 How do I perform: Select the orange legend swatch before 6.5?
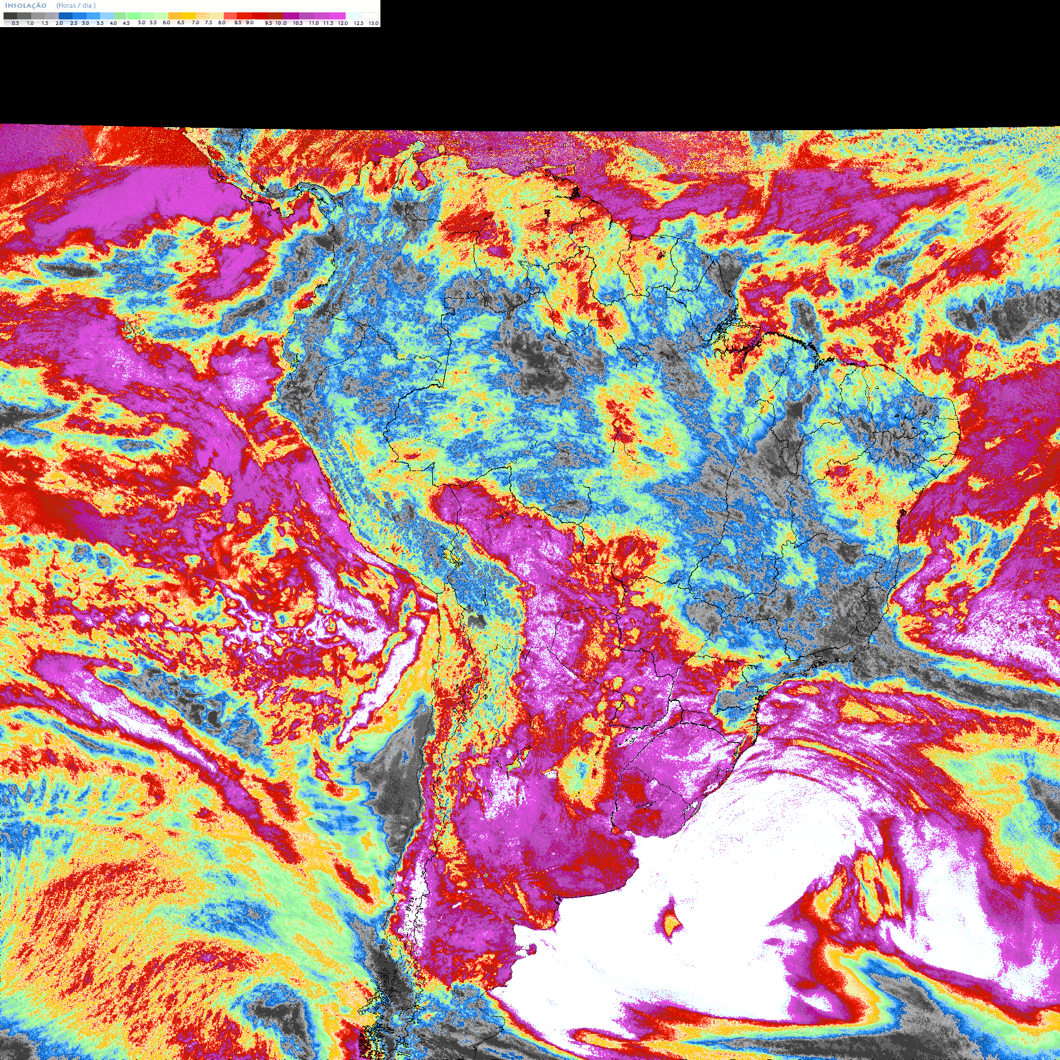pos(175,16)
